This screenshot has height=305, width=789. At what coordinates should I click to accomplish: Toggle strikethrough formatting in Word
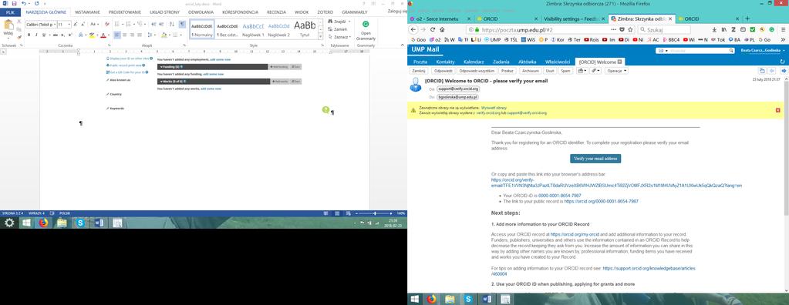click(x=56, y=35)
